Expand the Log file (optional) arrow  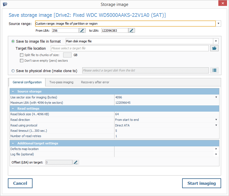(216, 154)
